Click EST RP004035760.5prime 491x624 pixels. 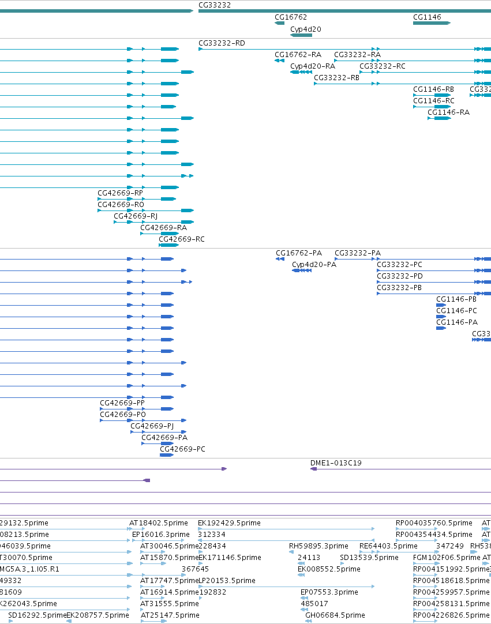point(434,523)
